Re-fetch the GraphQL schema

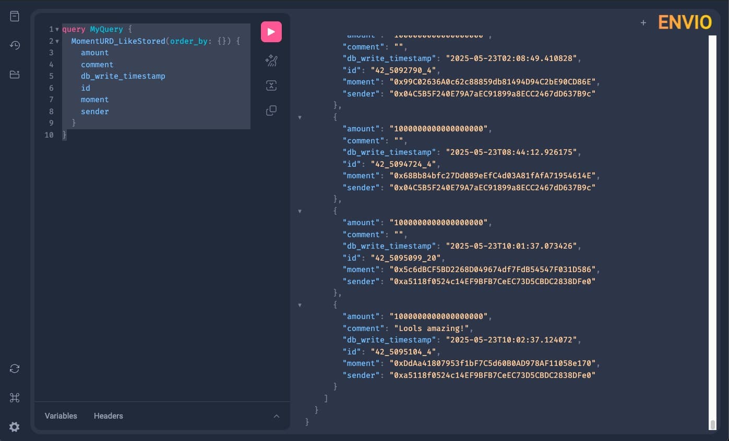click(14, 369)
